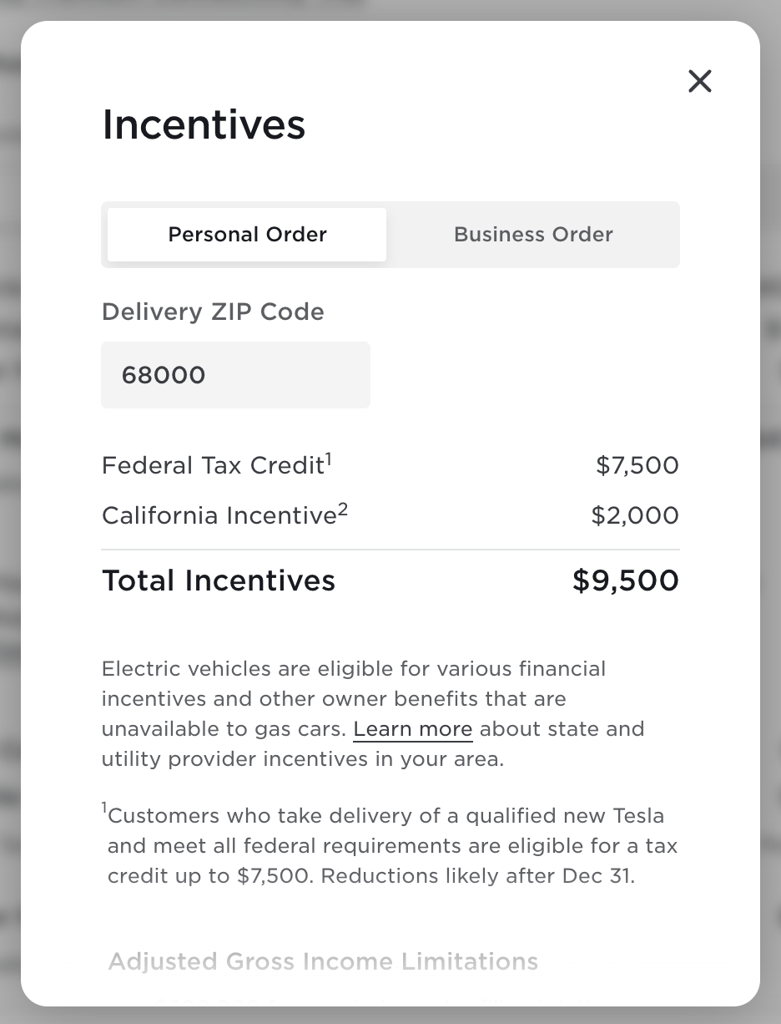The width and height of the screenshot is (781, 1024).
Task: Click the Federal Tax Credit label
Action: click(x=212, y=466)
